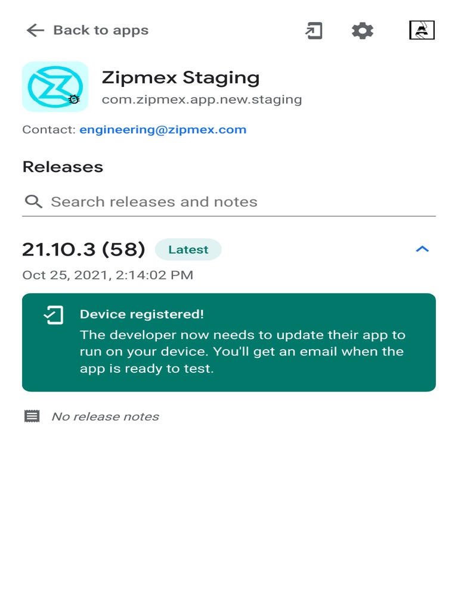Viewport: 458px width, 610px height.
Task: Click the release notes list icon
Action: click(32, 416)
